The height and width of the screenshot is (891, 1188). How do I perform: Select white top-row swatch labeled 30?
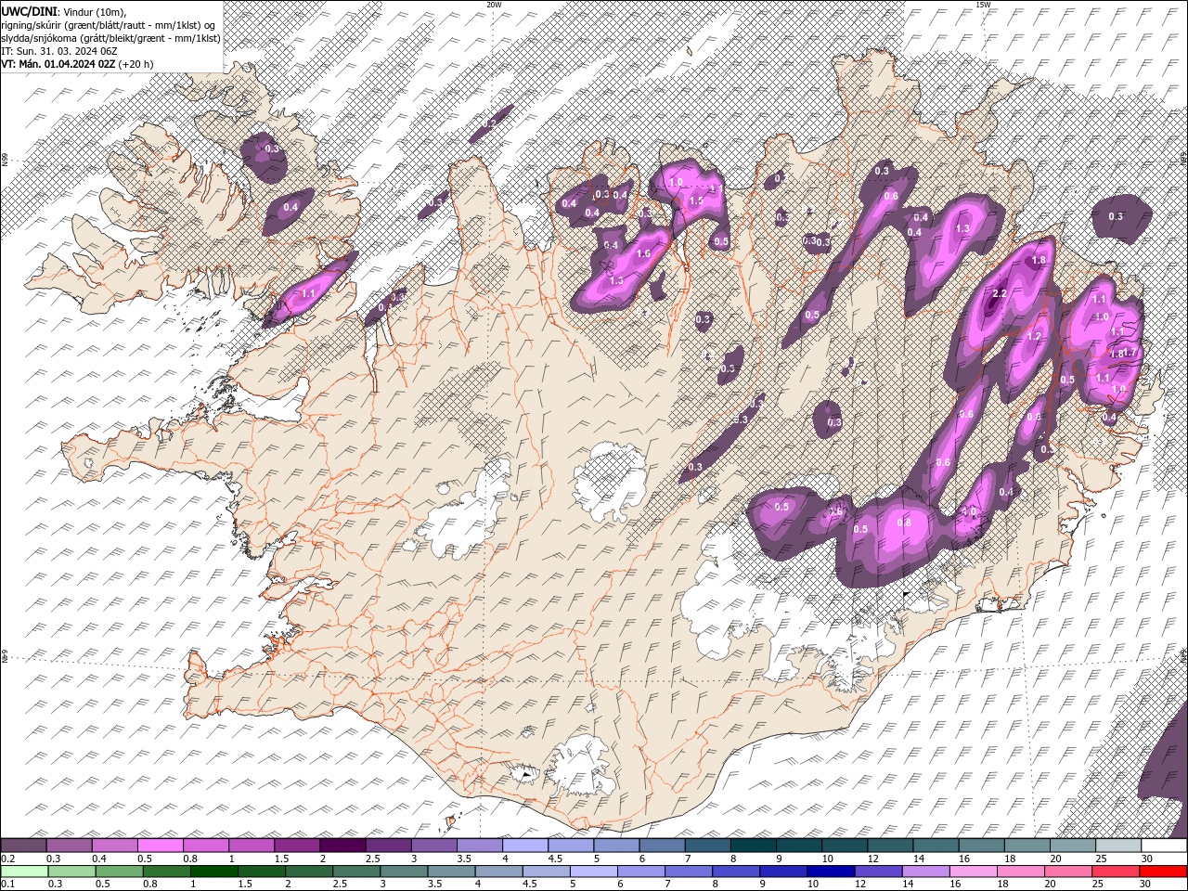pos(1164,846)
